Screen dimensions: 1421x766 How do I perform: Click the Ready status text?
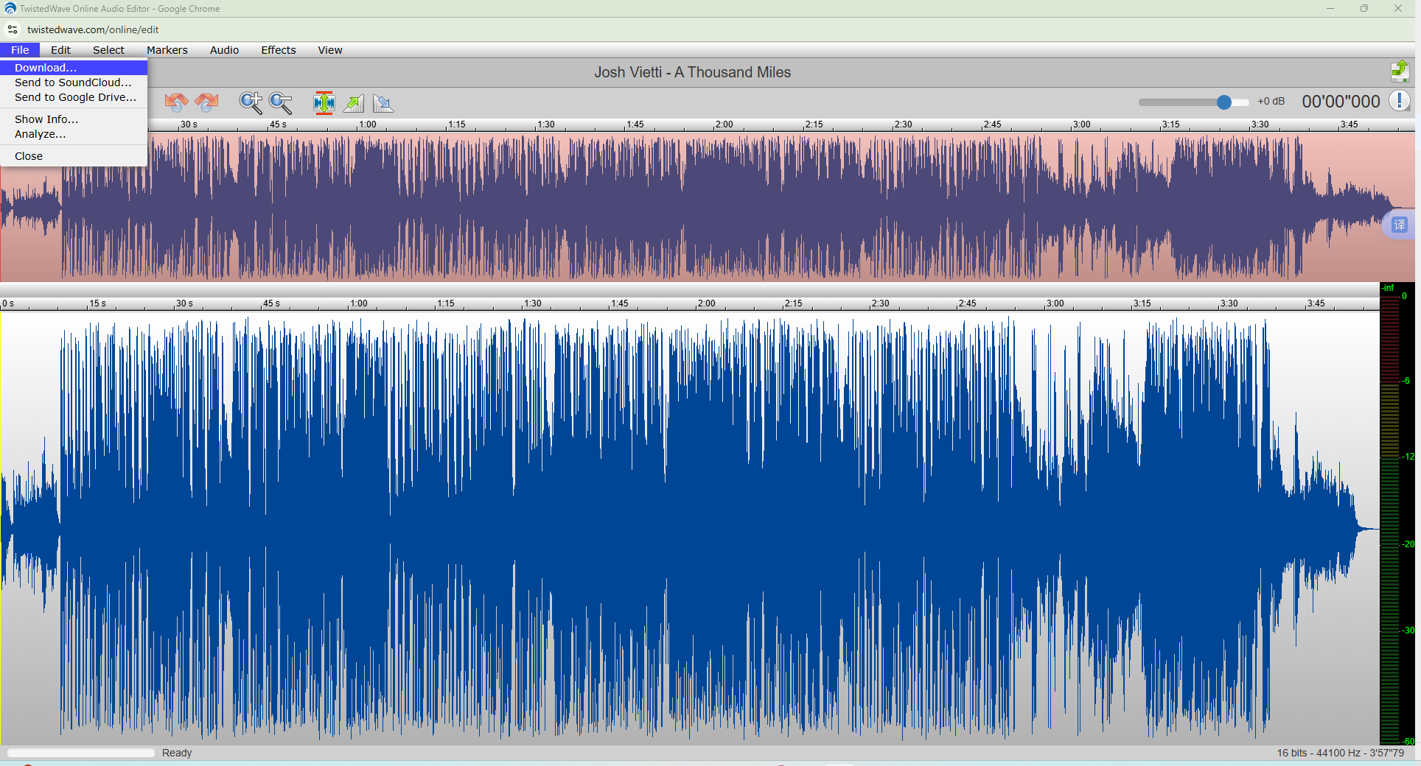(177, 753)
